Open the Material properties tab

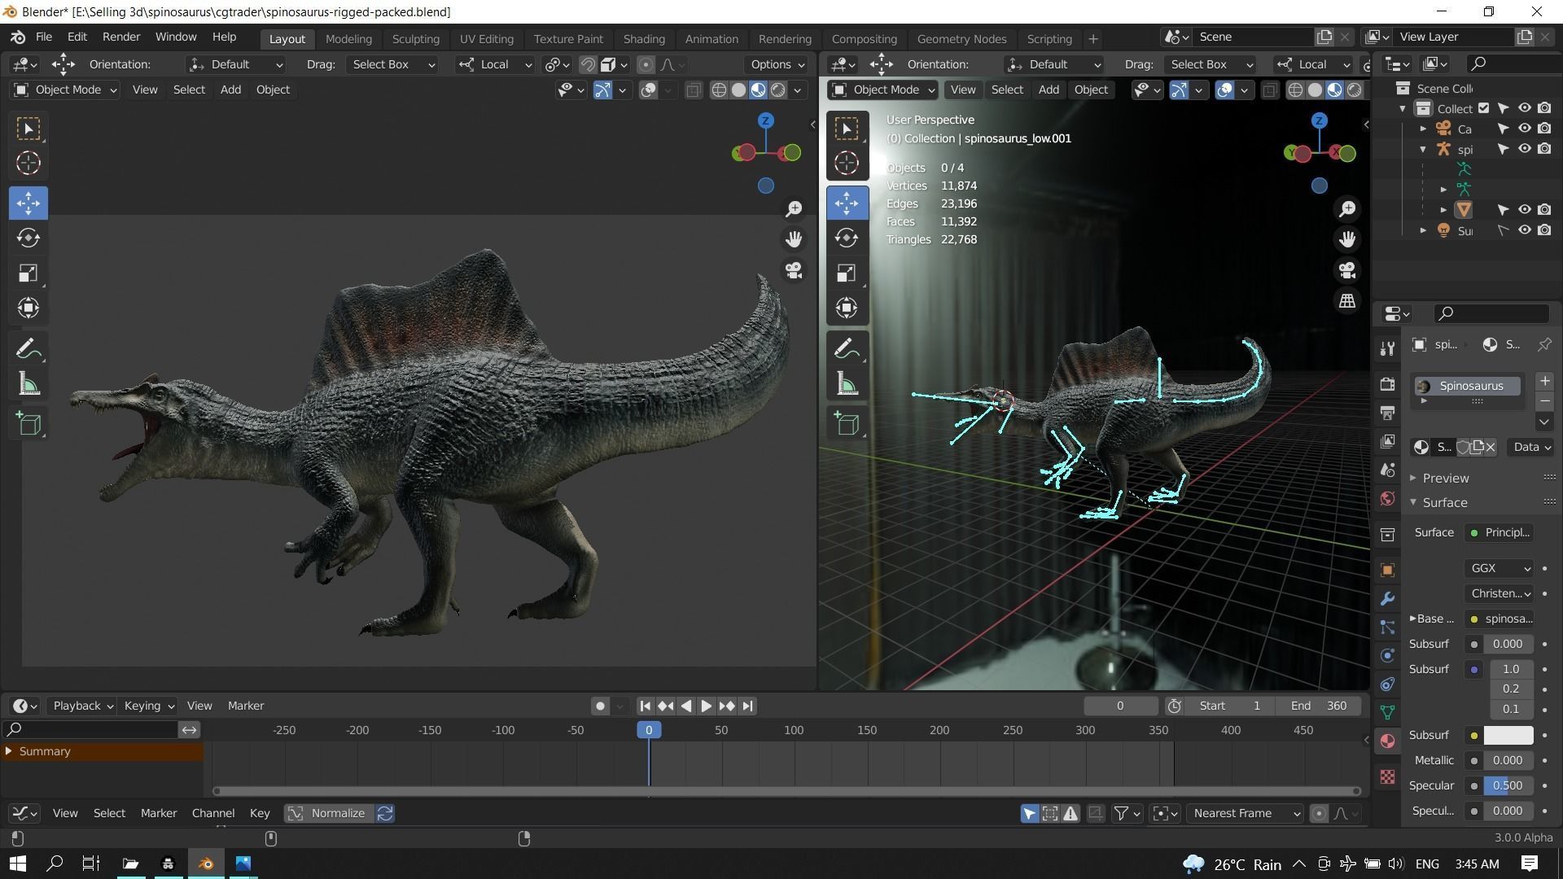pos(1387,741)
